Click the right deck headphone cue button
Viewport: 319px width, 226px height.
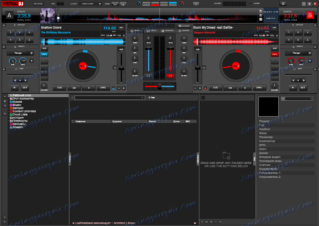[x=170, y=76]
